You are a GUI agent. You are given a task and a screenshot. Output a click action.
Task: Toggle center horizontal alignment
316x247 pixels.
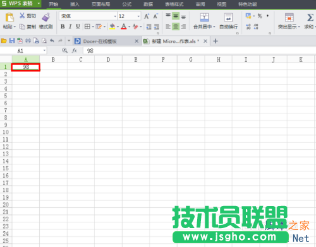[176, 26]
